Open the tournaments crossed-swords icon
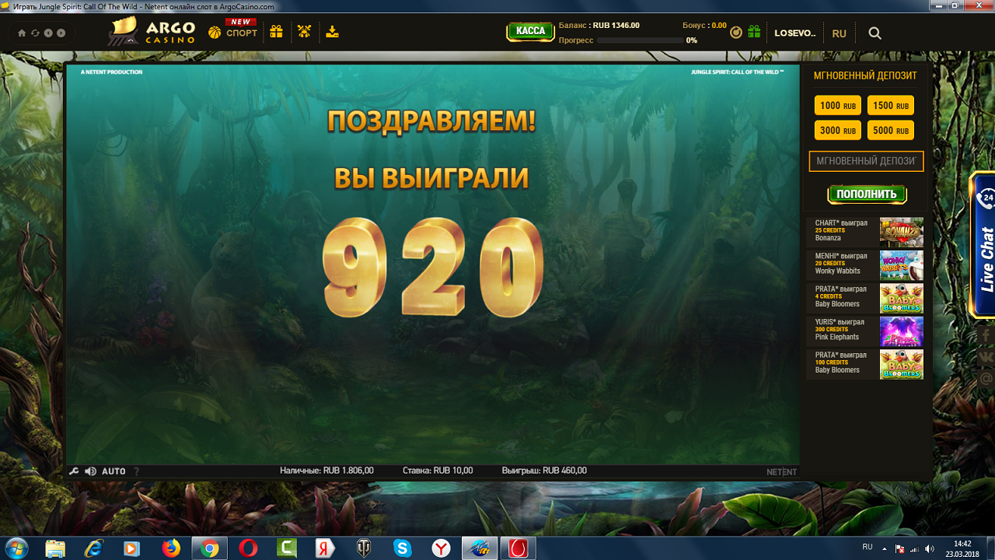Image resolution: width=995 pixels, height=560 pixels. [x=304, y=32]
